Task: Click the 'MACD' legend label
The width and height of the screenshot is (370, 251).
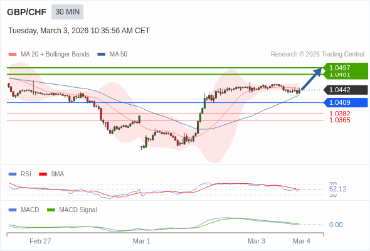Action: pyautogui.click(x=30, y=210)
